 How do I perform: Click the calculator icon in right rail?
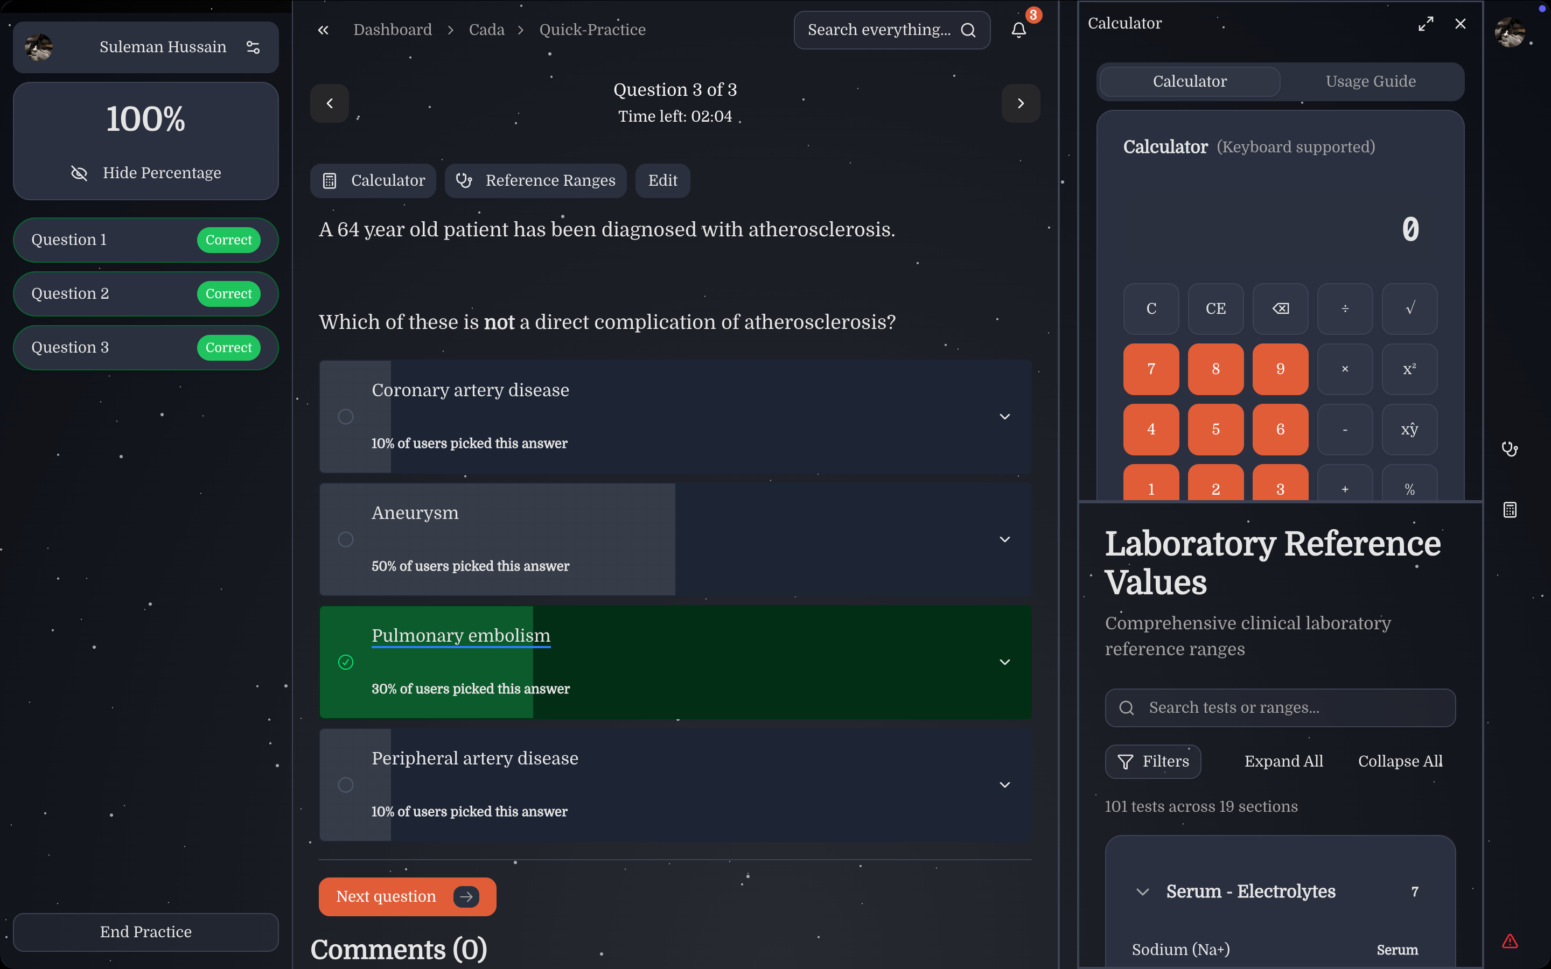point(1510,510)
